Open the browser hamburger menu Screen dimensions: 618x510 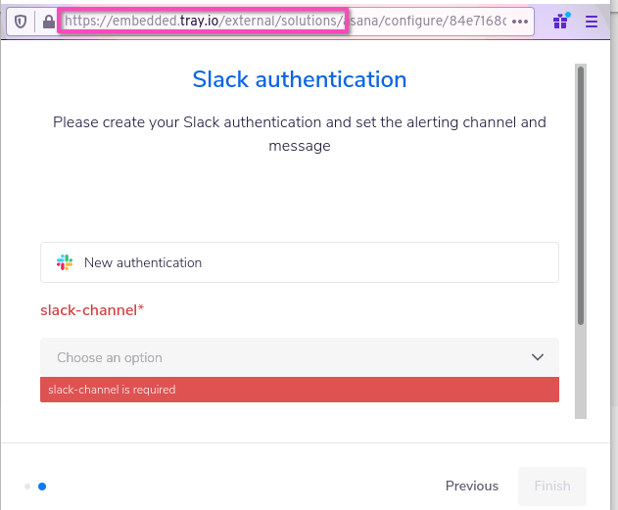[592, 22]
